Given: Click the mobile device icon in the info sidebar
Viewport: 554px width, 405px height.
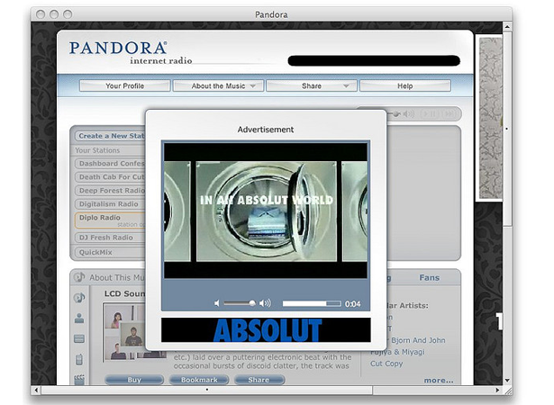Looking at the screenshot, I should [79, 359].
